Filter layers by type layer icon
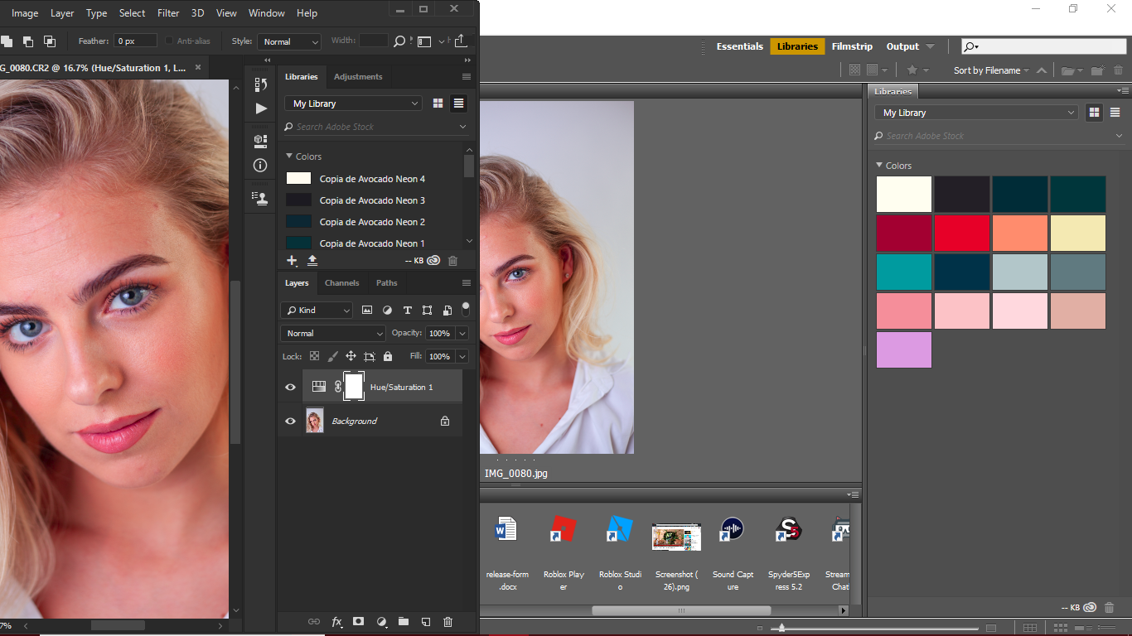 click(407, 310)
